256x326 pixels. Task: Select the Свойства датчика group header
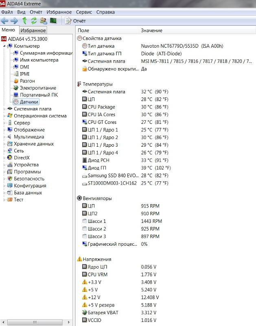coord(102,38)
